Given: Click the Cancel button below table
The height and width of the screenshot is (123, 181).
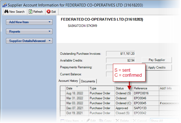Looking at the screenshot, I should tap(140, 121).
